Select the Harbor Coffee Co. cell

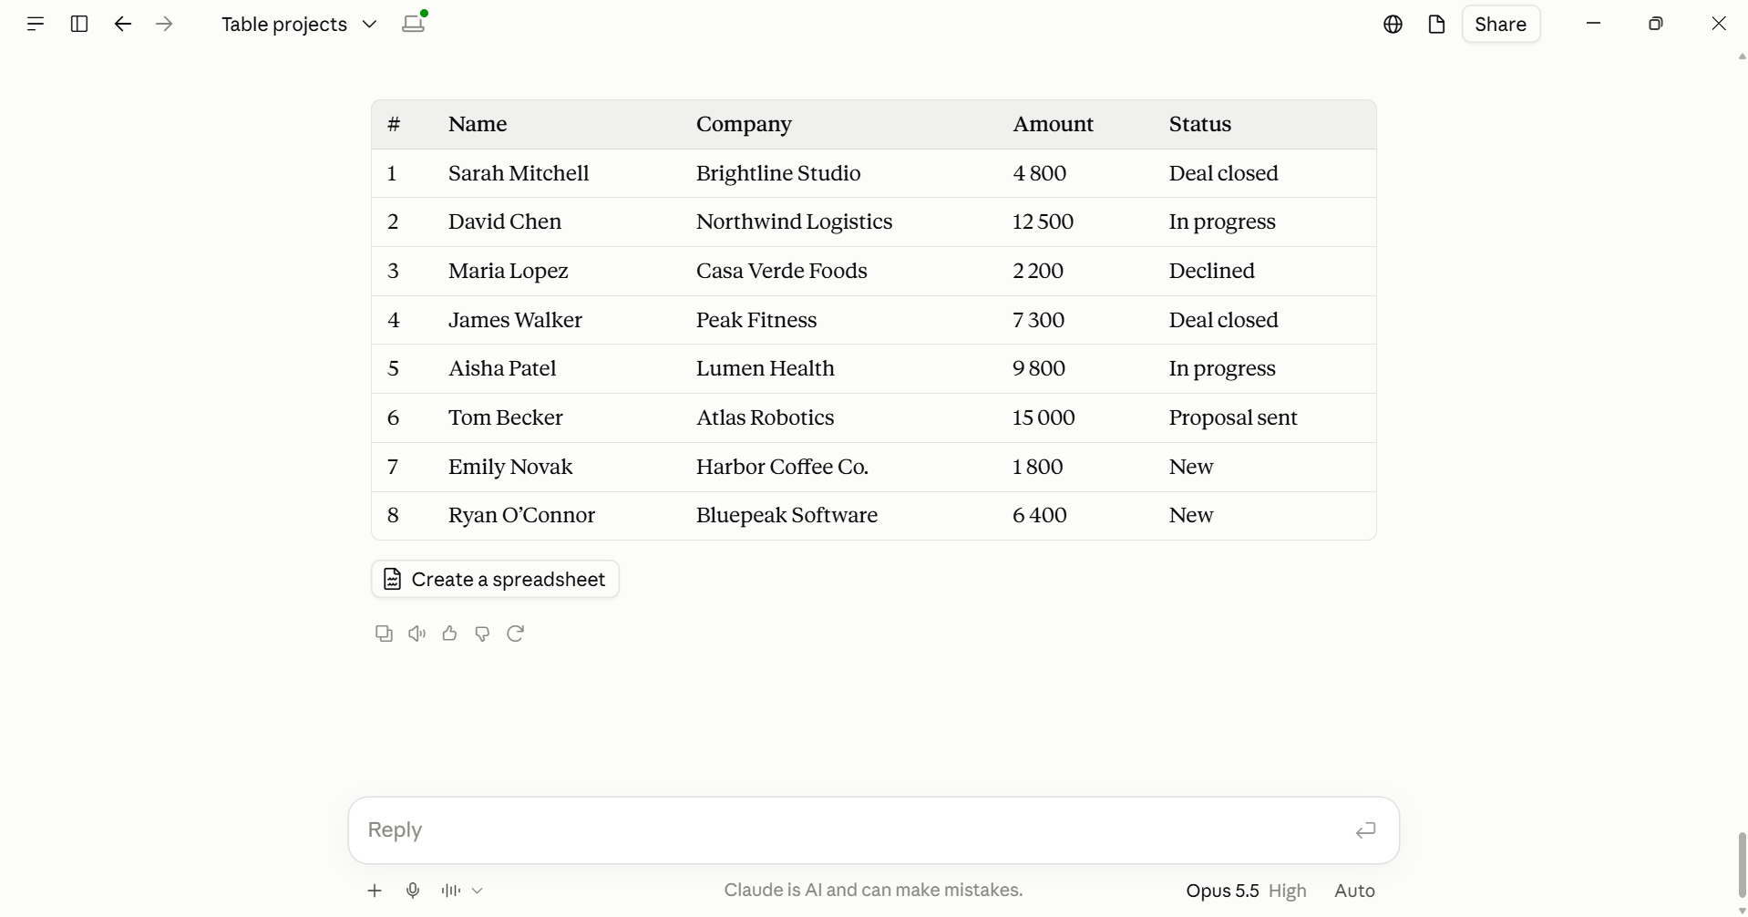[782, 467]
